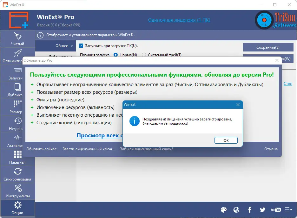The image size is (297, 218).
Task: Click Отмена in upgrade dialog
Action: pyautogui.click(x=271, y=149)
